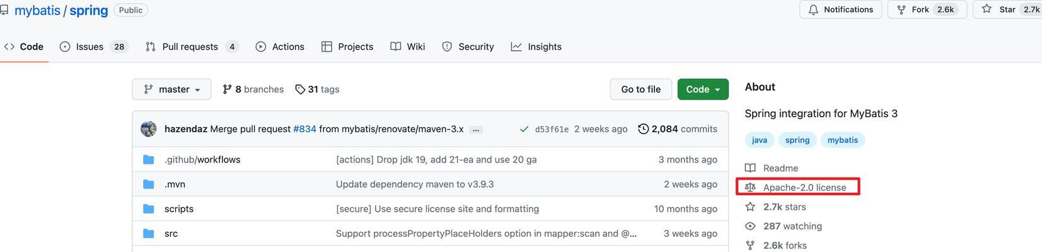Image resolution: width=1042 pixels, height=252 pixels.
Task: Open commit 'Drop jdk 19, add 21-ea' message
Action: (436, 159)
